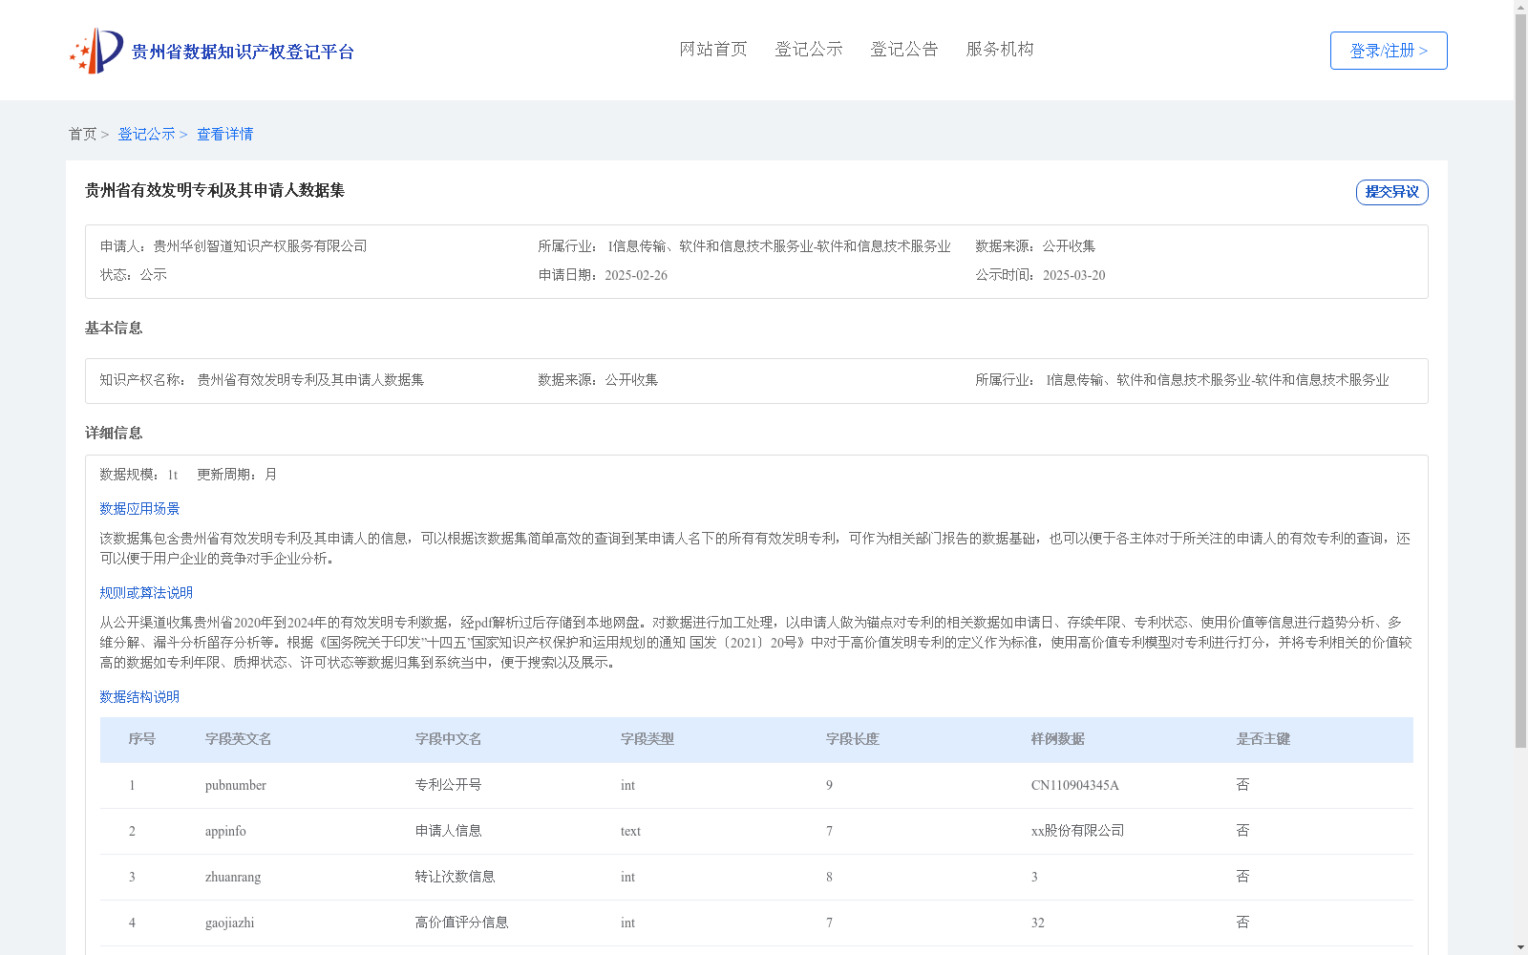This screenshot has height=955, width=1528.
Task: Click the 是否主键 column header
Action: point(1263,739)
